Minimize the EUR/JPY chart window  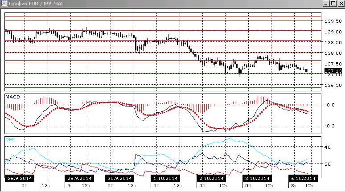tap(326, 4)
